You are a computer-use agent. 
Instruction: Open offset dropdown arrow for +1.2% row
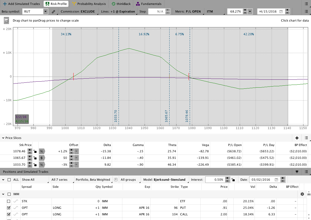[76, 151]
